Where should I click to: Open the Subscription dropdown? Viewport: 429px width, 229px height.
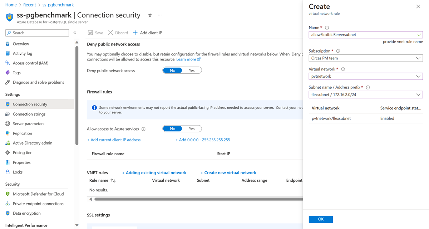point(365,58)
